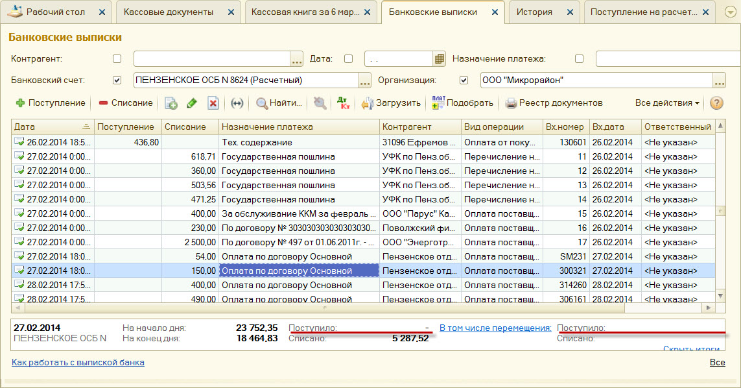Click the Реестр документов printer button

point(554,103)
